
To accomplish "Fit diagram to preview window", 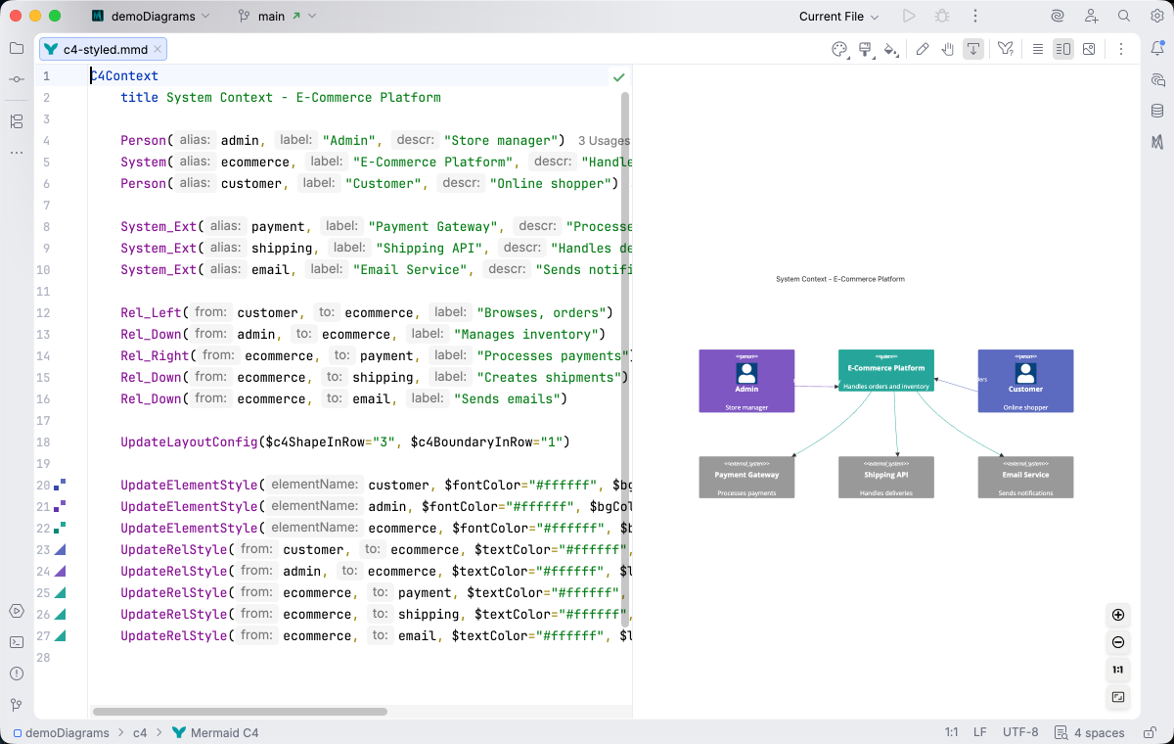I will click(1118, 698).
